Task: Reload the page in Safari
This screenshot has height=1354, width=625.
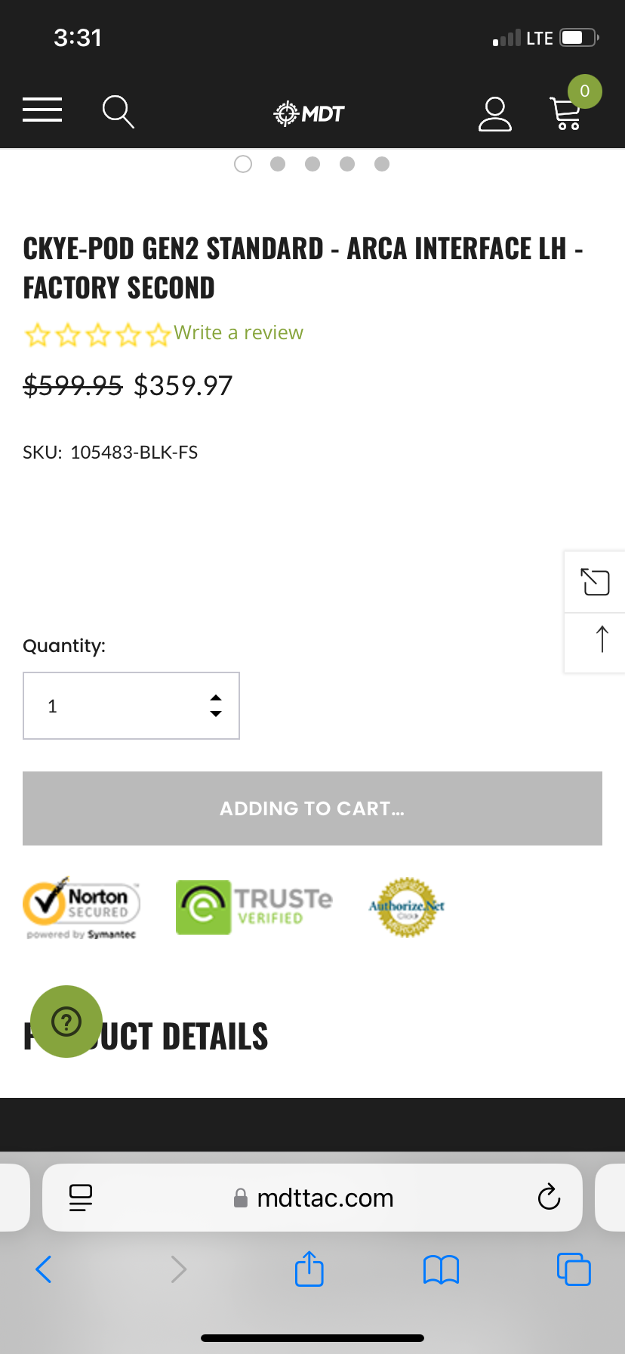Action: click(x=549, y=1197)
